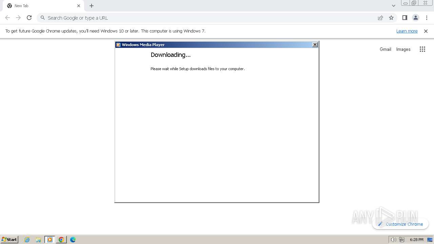Click the Customize Chrome button
434x244 pixels.
[400, 224]
